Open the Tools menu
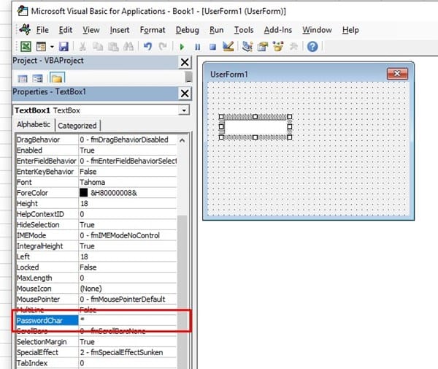Screen dimensions: 438x369 point(244,30)
